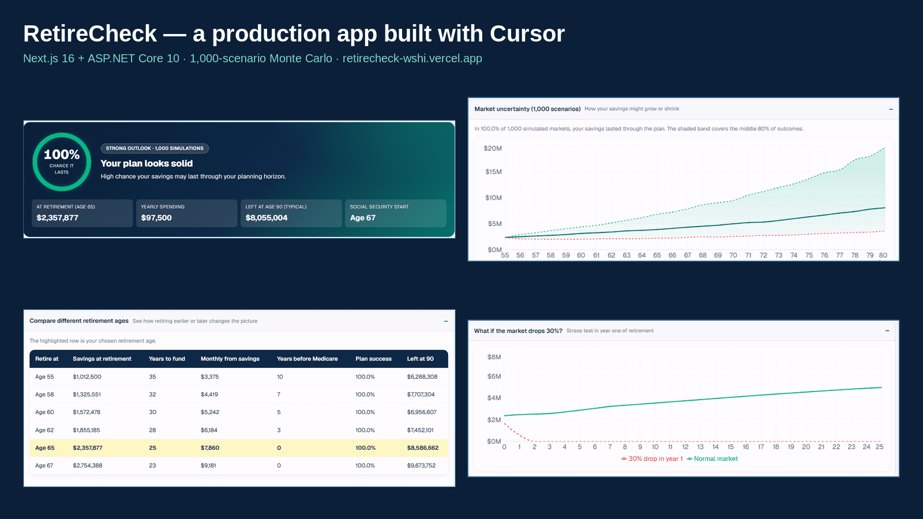Image resolution: width=923 pixels, height=519 pixels.
Task: Click the Years before Medicare value 10
Action: pos(280,377)
